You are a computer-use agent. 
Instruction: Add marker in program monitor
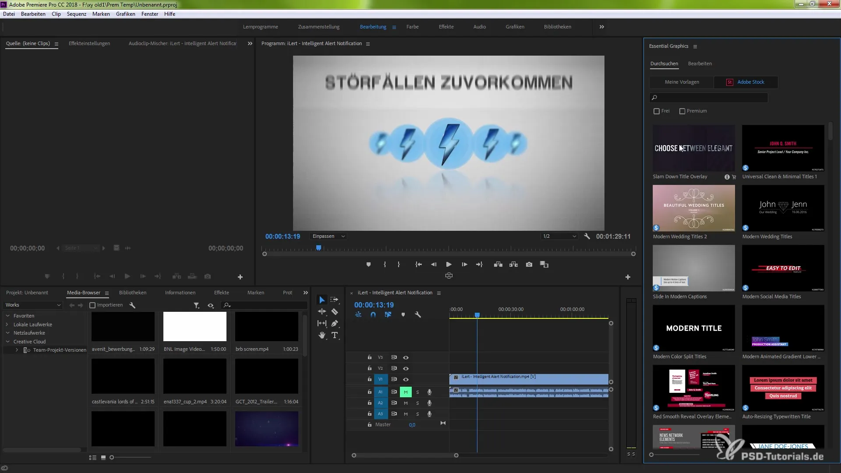point(368,265)
